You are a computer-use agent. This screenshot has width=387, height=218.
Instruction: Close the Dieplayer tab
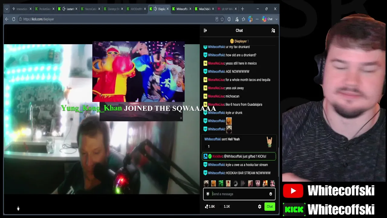pos(167,9)
